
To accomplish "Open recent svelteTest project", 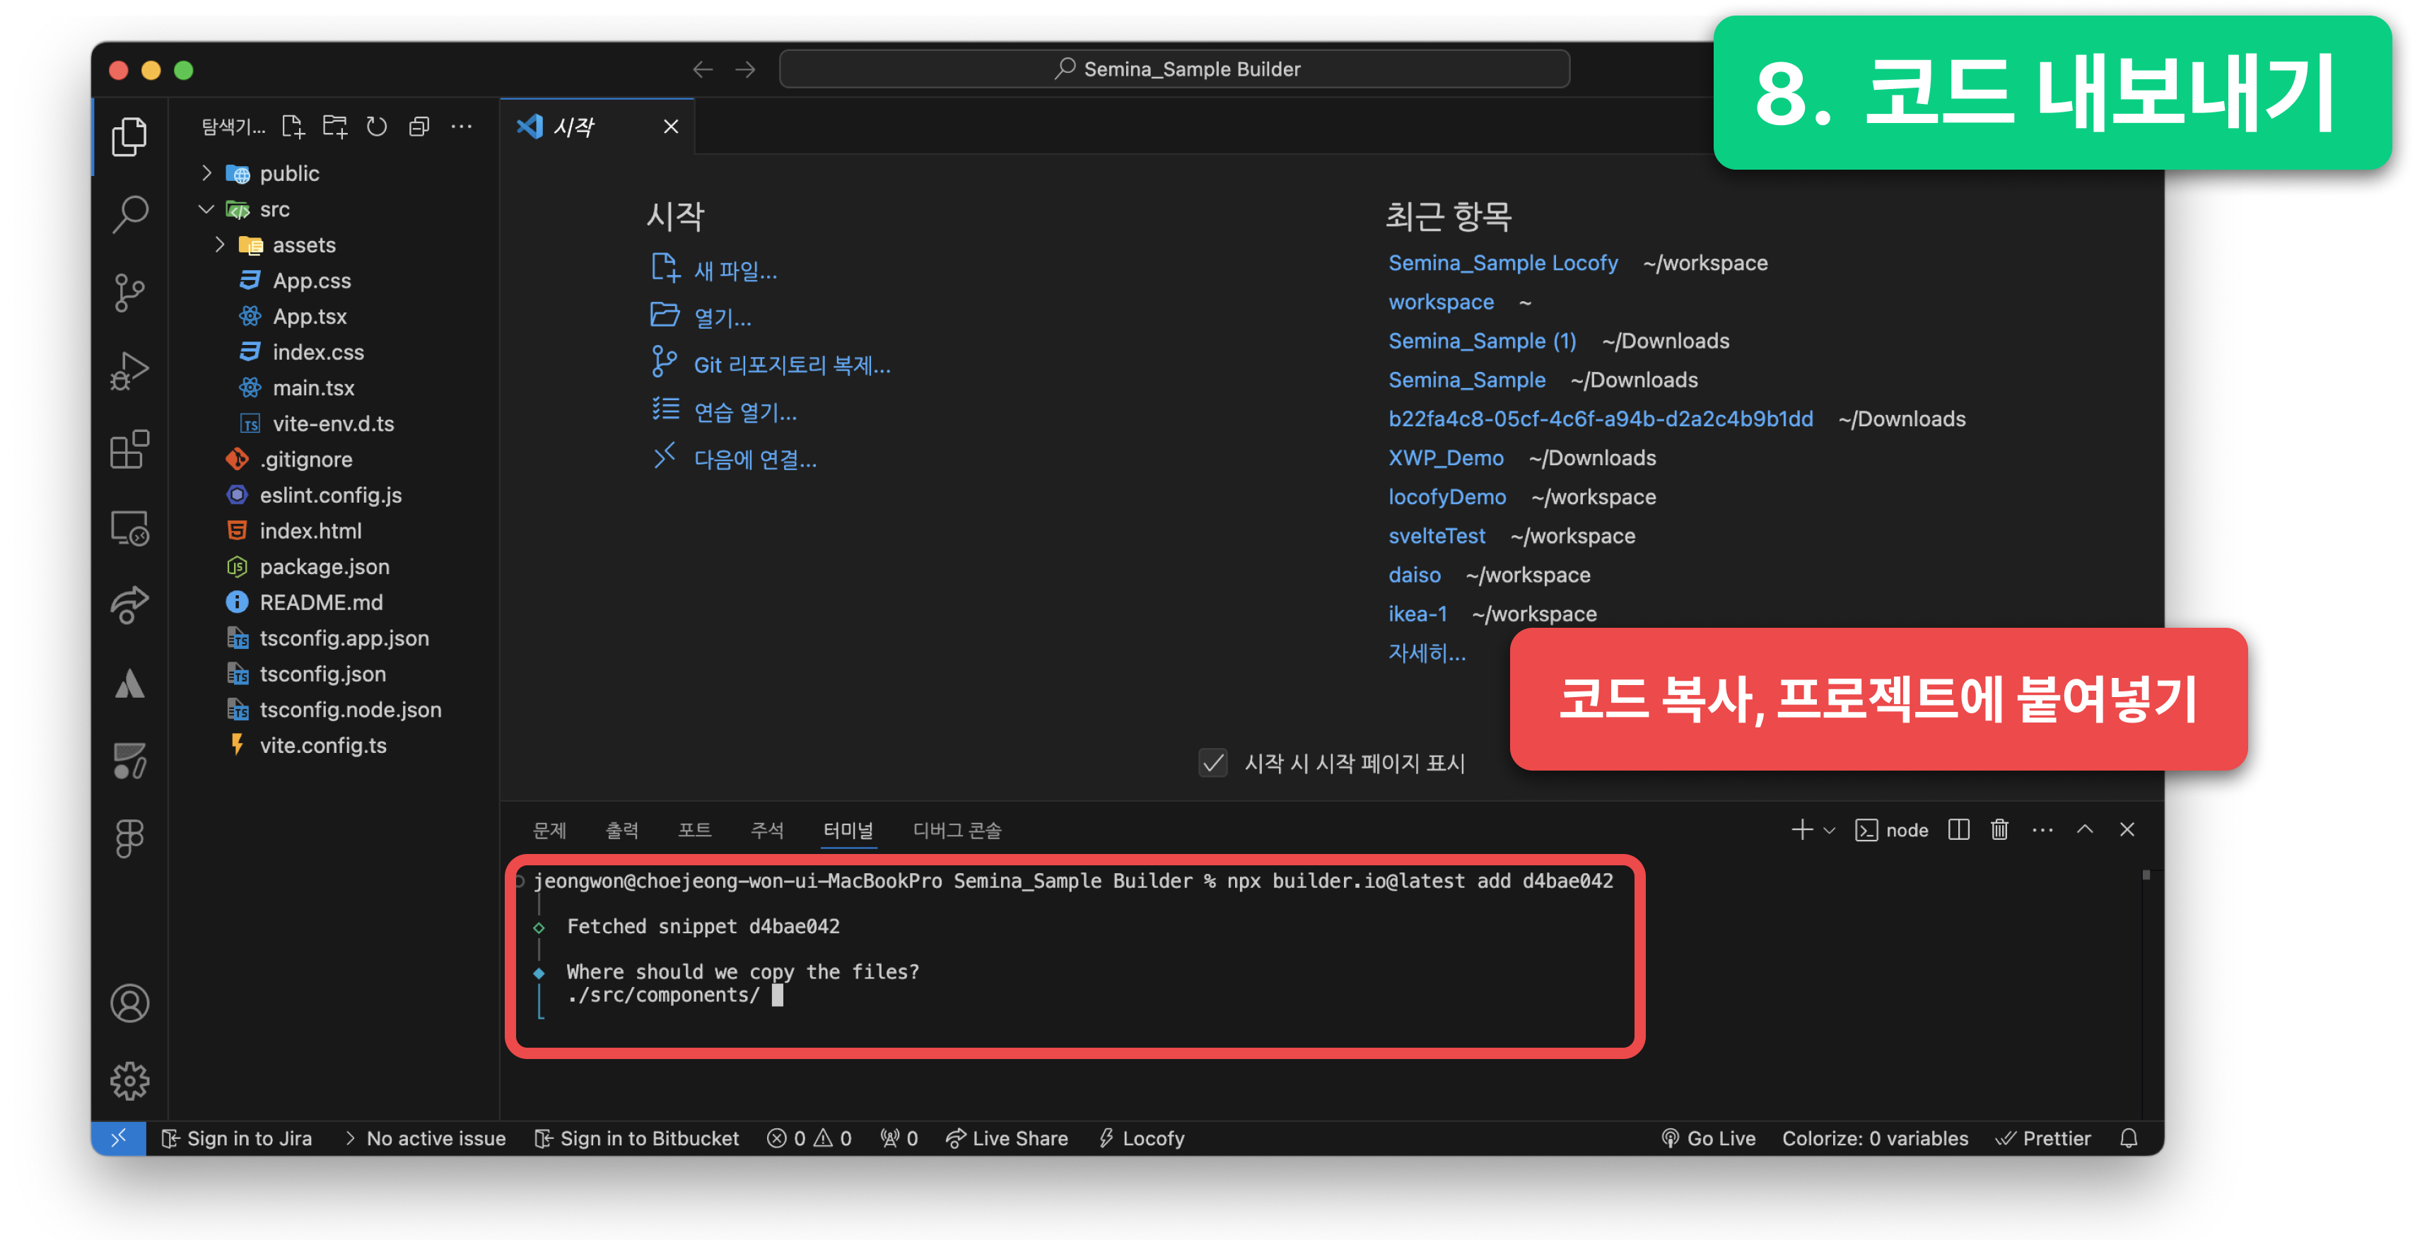I will click(x=1437, y=535).
